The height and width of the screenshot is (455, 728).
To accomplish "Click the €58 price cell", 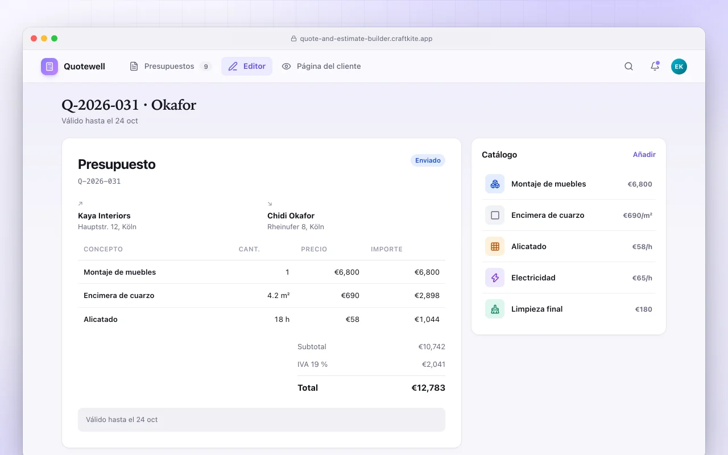I will [353, 320].
